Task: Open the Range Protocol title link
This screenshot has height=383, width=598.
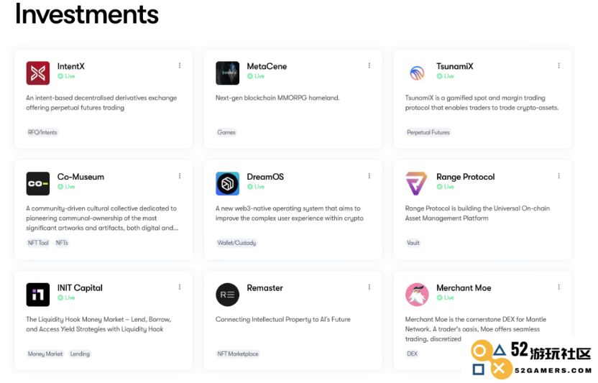Action: click(x=465, y=177)
